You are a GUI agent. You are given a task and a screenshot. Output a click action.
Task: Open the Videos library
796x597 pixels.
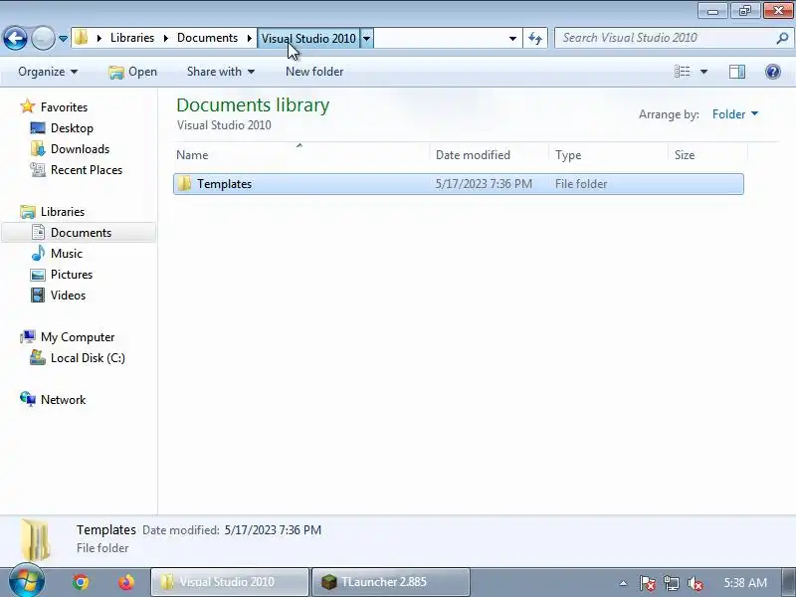59,295
